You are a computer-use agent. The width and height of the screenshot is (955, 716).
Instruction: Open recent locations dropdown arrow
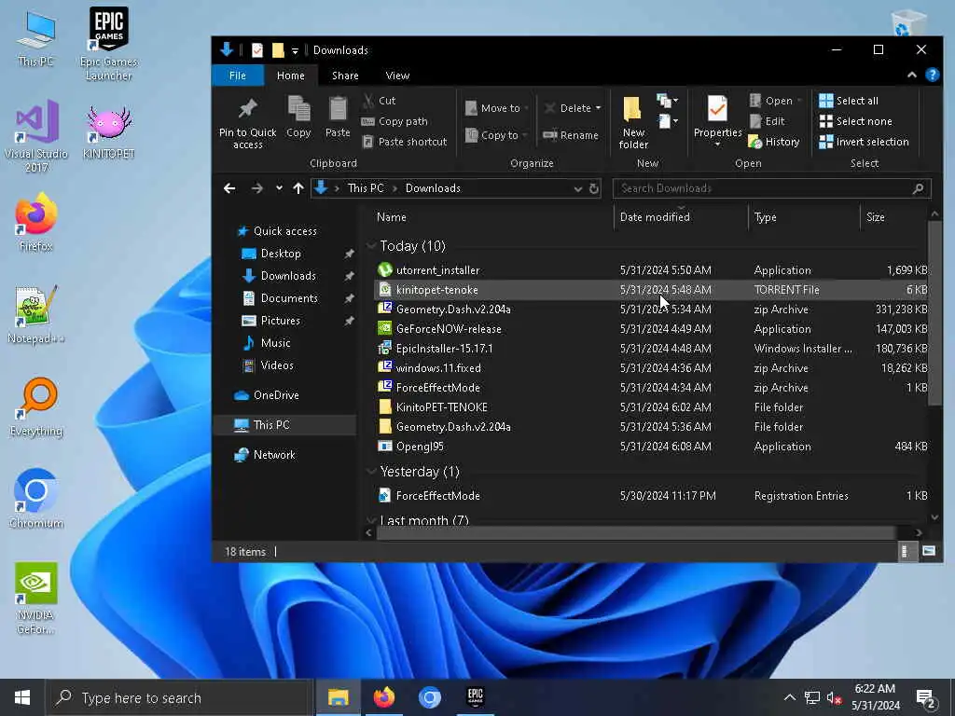279,188
